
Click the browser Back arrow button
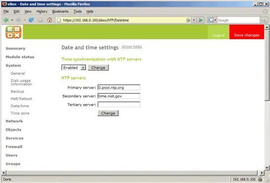pos(6,20)
